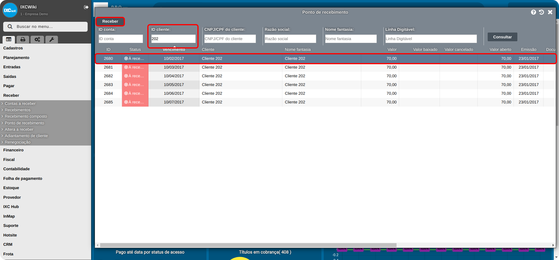Click the Receber button
This screenshot has width=559, height=260.
[x=110, y=21]
